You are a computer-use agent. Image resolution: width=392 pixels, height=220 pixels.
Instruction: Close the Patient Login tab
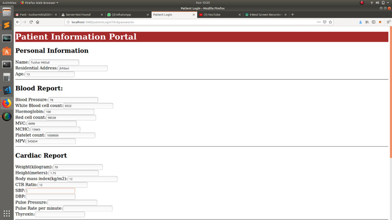pos(194,15)
